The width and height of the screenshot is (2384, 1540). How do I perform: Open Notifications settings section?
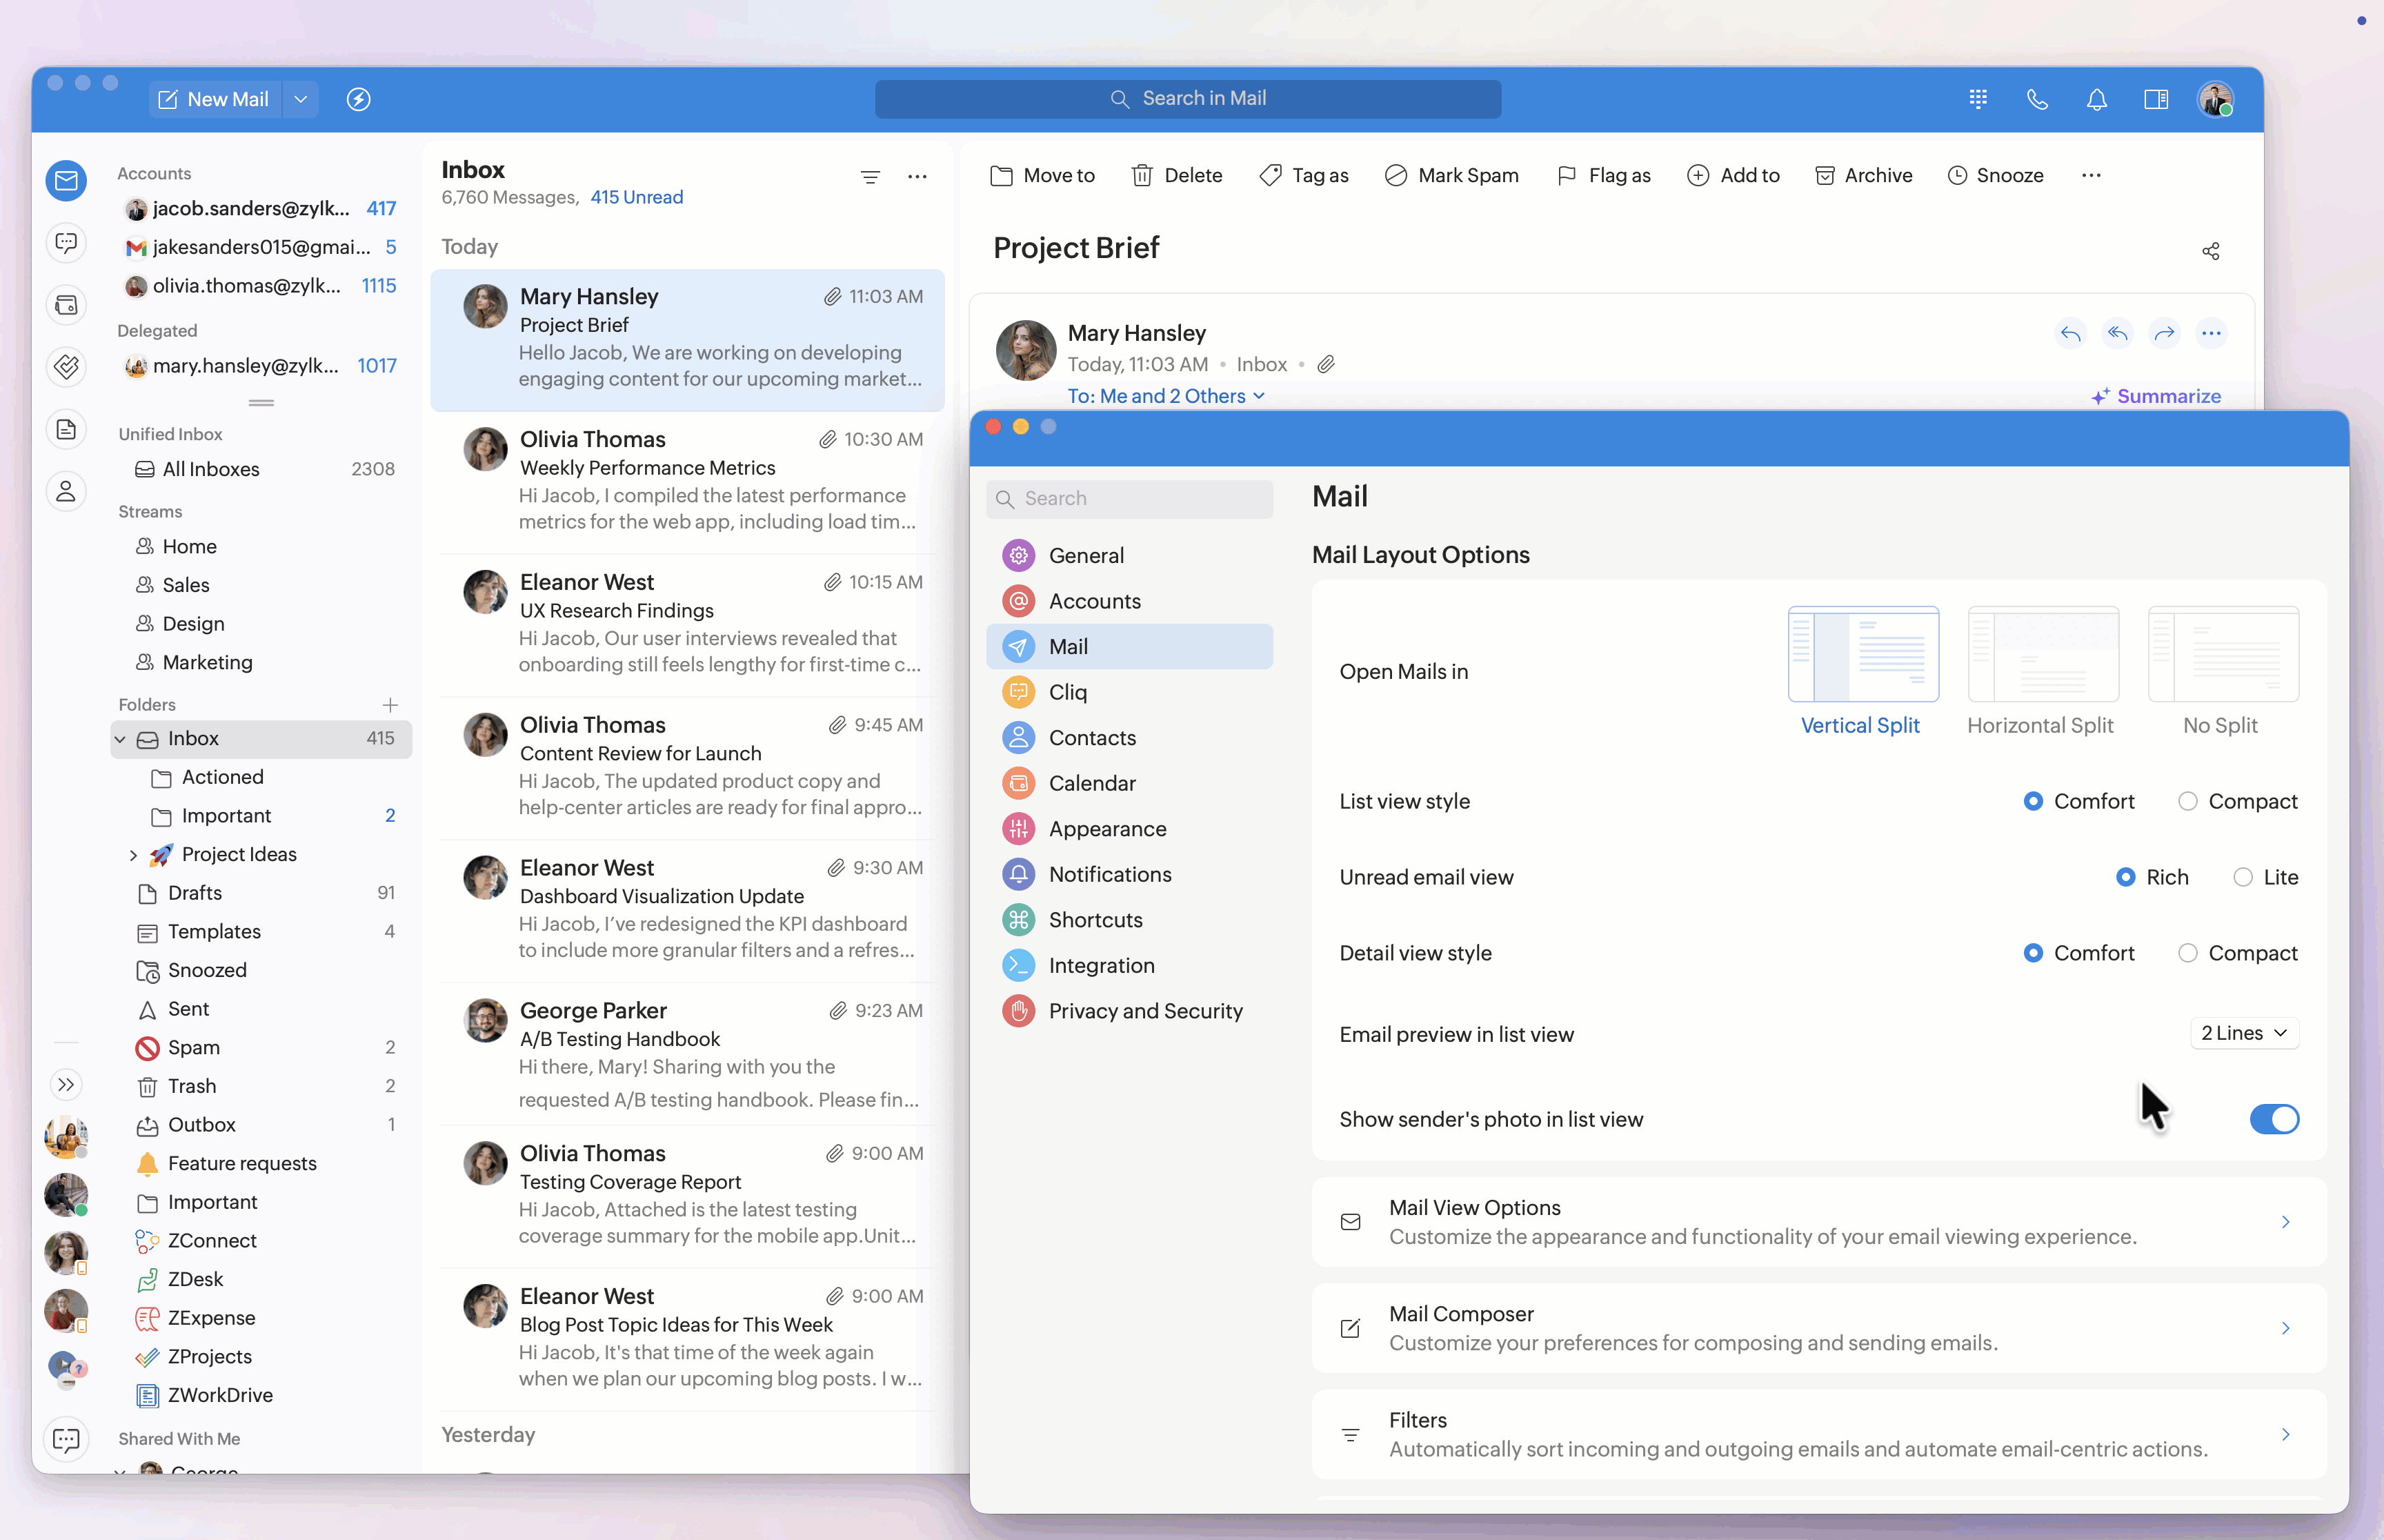pos(1109,874)
